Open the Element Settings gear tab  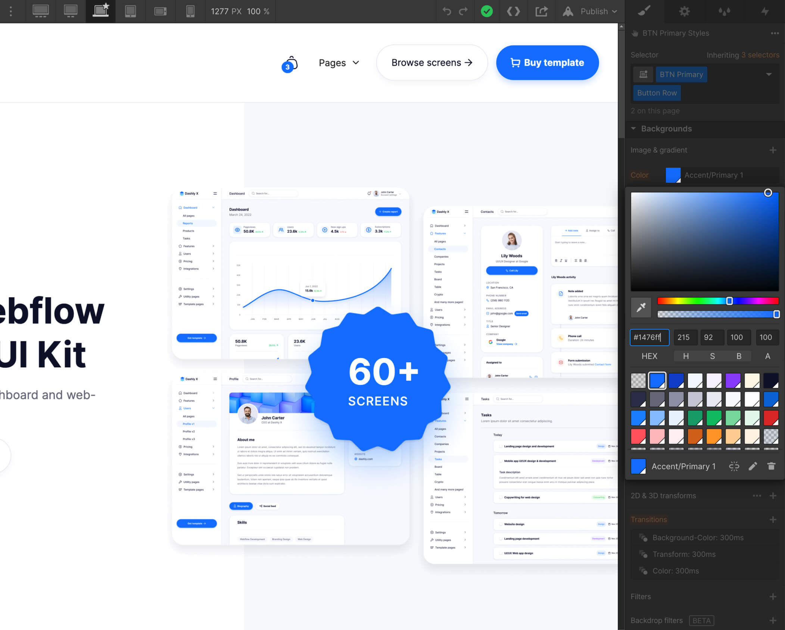click(684, 11)
